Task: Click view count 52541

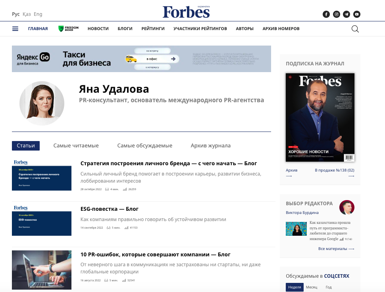Action: point(131,281)
